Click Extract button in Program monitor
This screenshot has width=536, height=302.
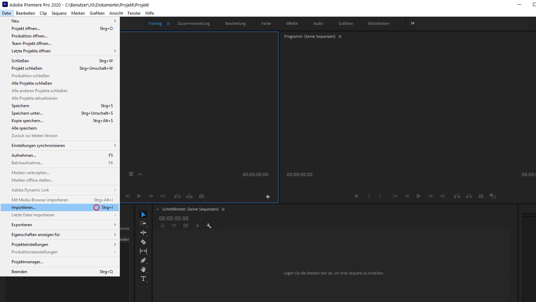pos(469,196)
